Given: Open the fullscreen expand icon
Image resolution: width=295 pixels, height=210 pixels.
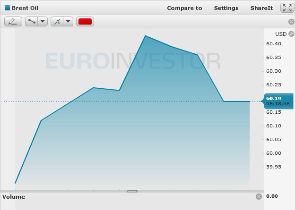Looking at the screenshot, I should [x=287, y=8].
